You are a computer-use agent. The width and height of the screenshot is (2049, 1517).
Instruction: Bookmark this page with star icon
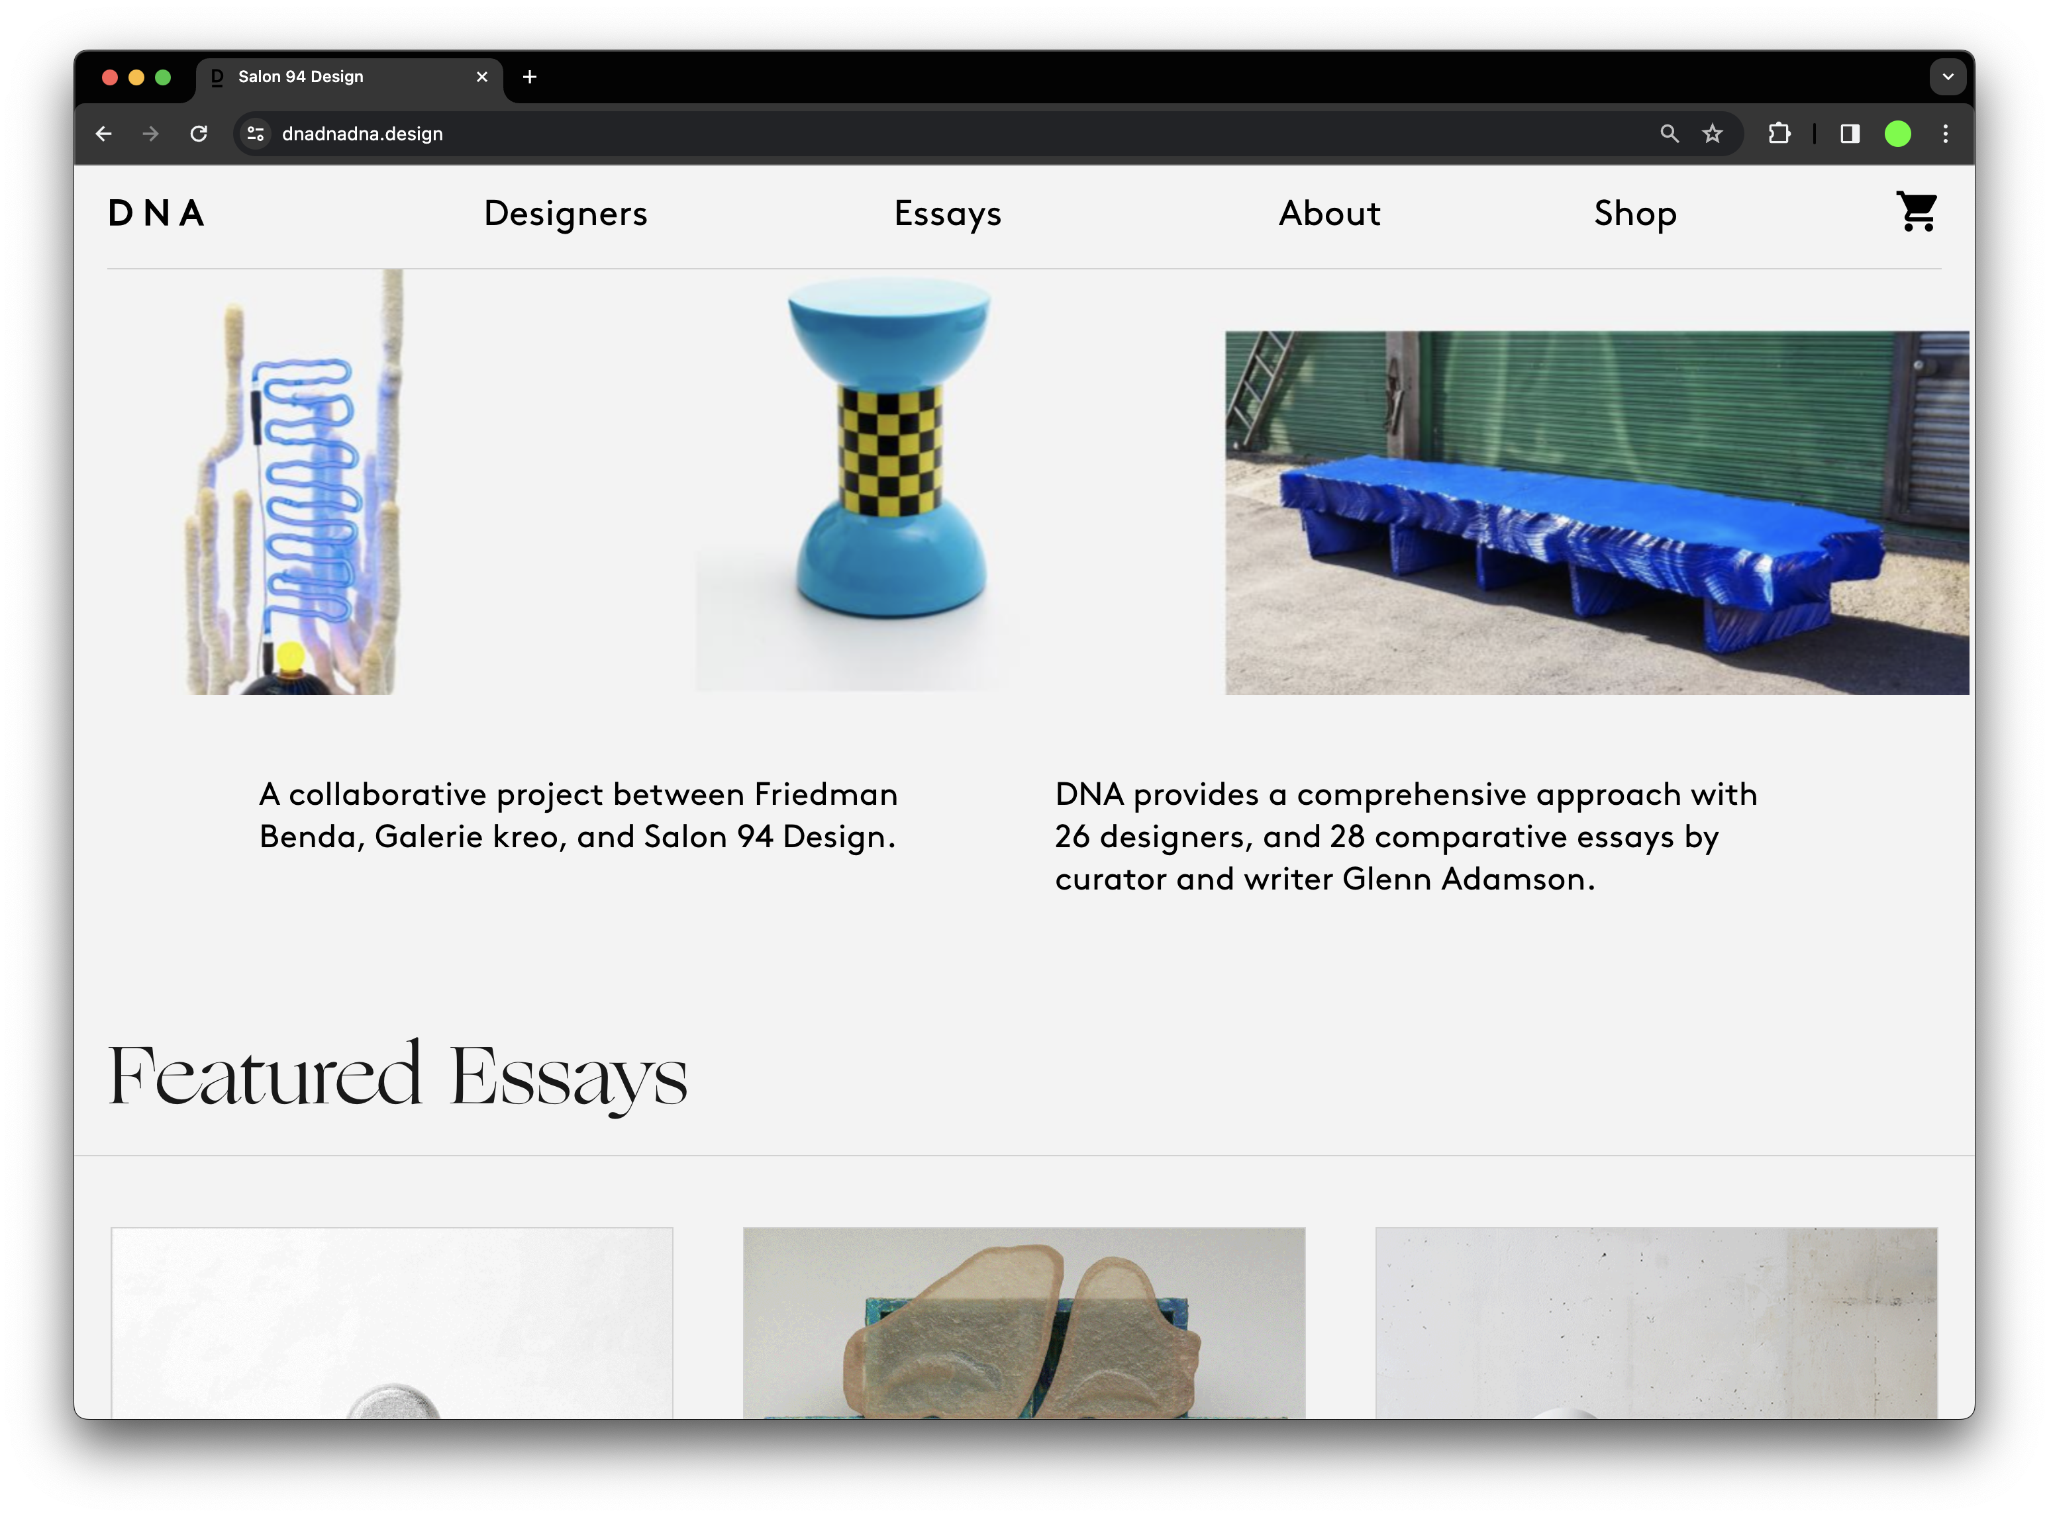(x=1712, y=134)
